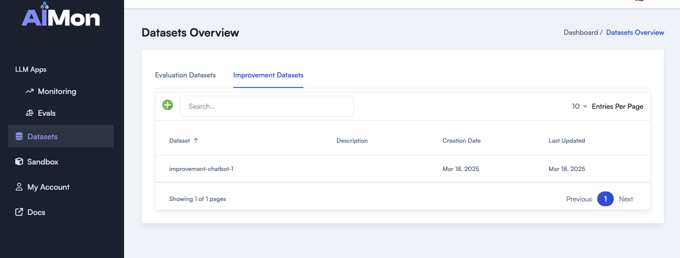The width and height of the screenshot is (680, 258).
Task: Sort table by Creation Date header
Action: (461, 141)
